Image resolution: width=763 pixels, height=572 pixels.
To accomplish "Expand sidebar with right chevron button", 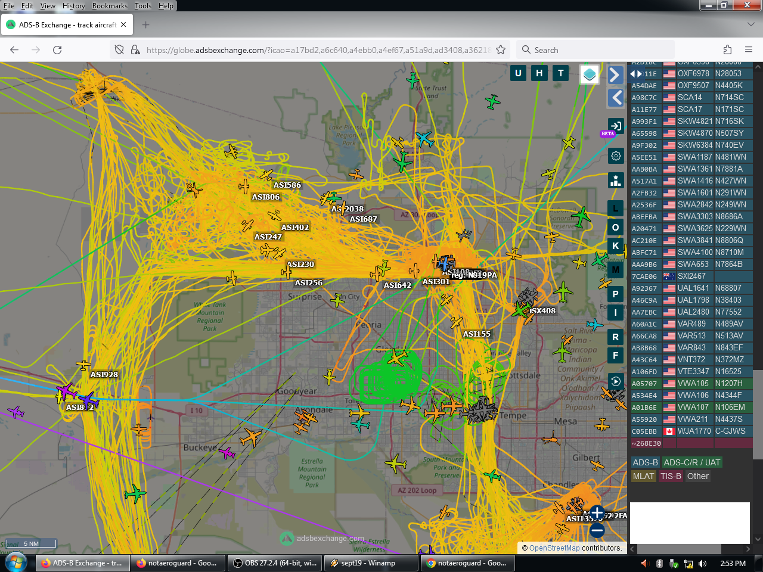I will pos(616,75).
